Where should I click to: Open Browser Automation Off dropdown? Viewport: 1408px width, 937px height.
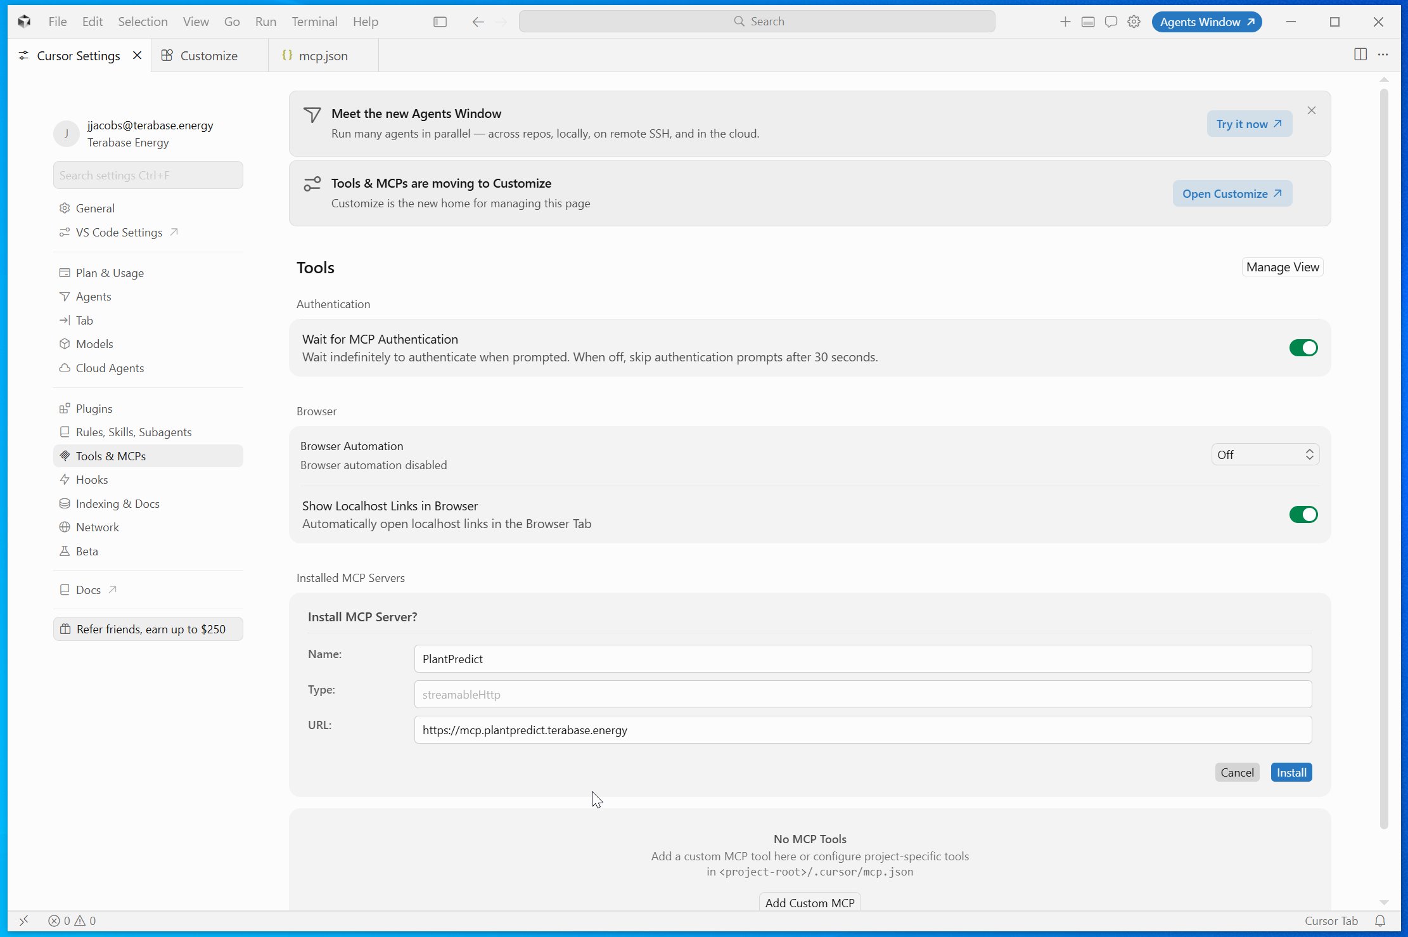tap(1265, 455)
